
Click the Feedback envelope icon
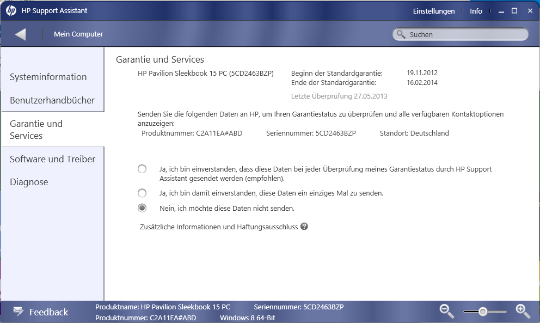(19, 311)
